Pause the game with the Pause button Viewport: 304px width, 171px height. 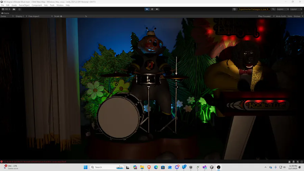152,9
